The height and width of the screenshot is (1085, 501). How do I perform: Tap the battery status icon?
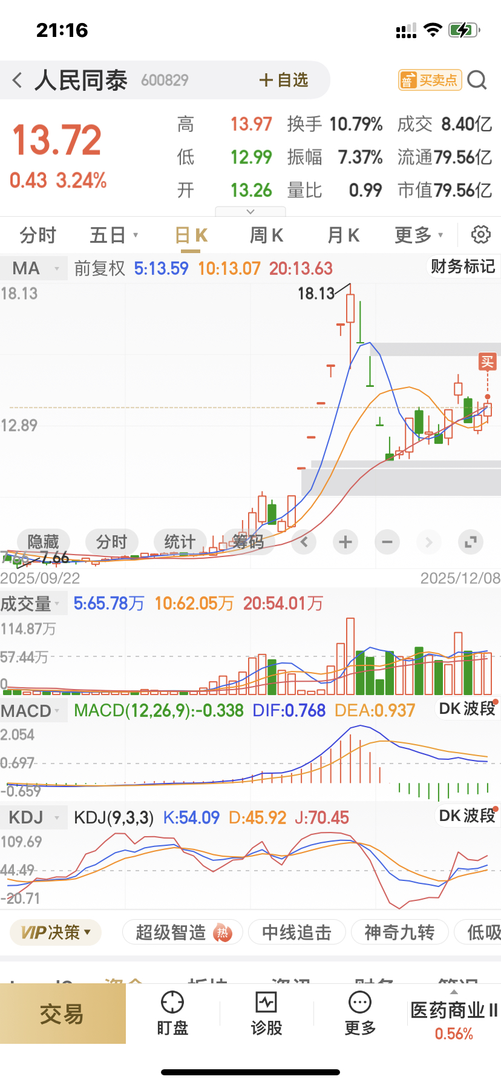pyautogui.click(x=464, y=30)
